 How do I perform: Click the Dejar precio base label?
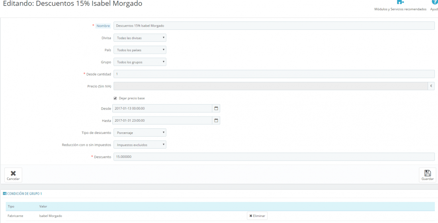132,98
